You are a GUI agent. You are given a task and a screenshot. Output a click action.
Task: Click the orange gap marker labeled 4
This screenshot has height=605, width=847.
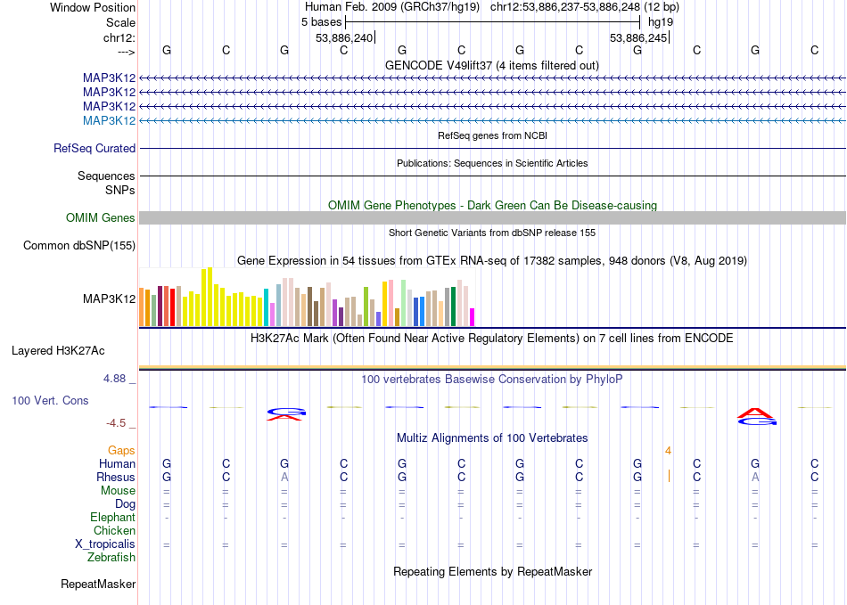pyautogui.click(x=668, y=451)
